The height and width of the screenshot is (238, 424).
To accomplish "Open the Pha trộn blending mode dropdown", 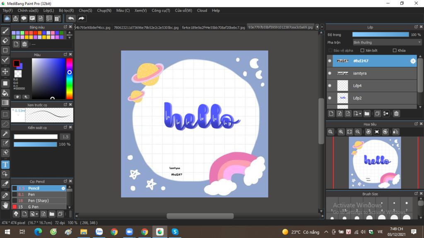I will tap(387, 43).
